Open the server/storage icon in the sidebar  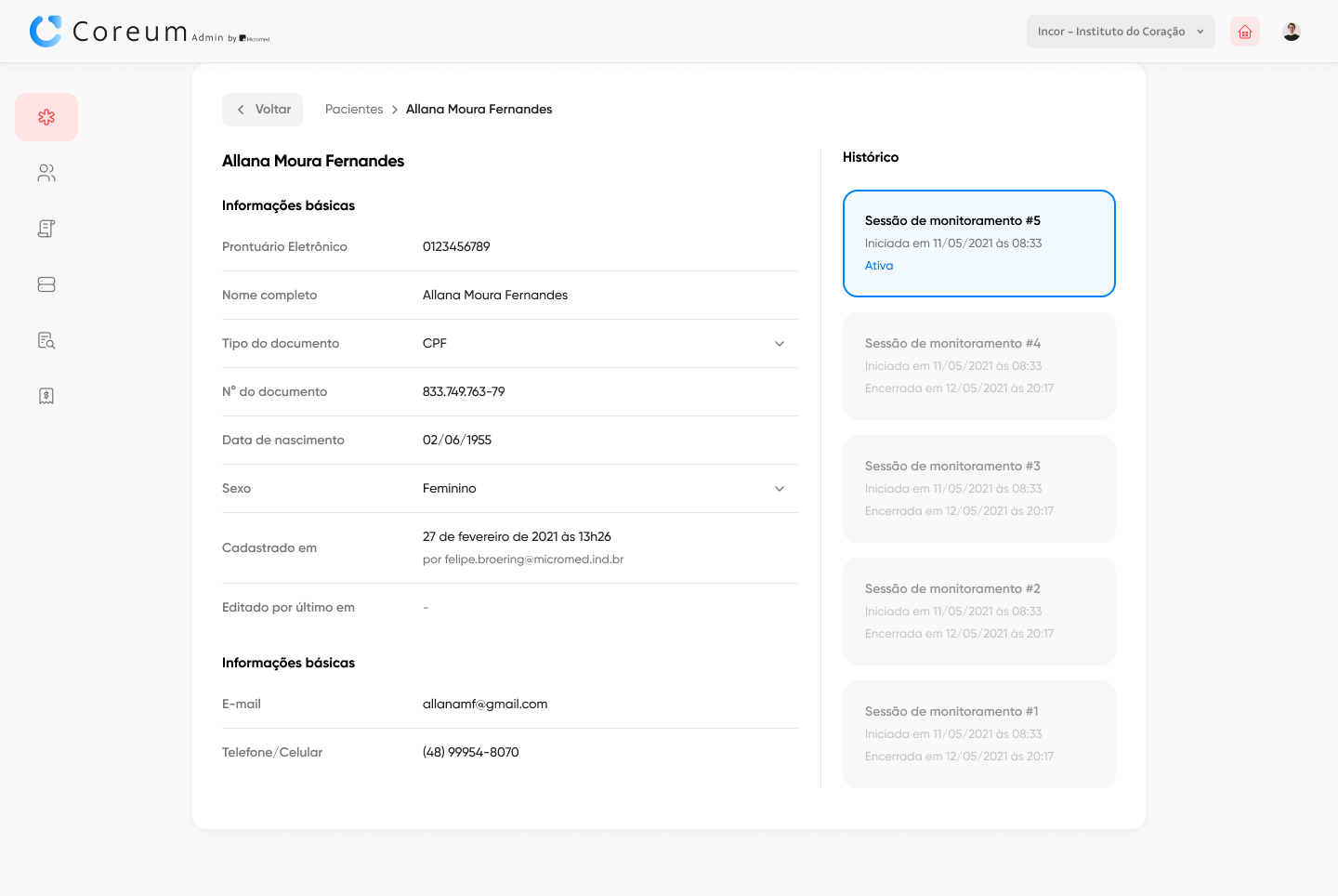click(46, 284)
